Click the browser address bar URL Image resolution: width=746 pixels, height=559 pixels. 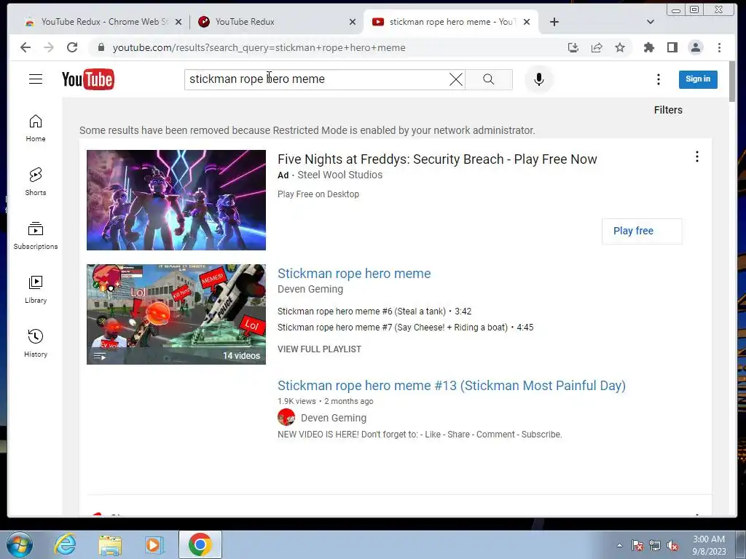pyautogui.click(x=259, y=47)
